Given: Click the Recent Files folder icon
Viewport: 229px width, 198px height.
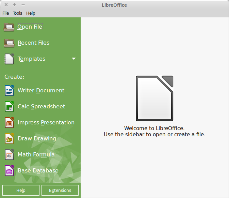Looking at the screenshot, I should pos(9,43).
